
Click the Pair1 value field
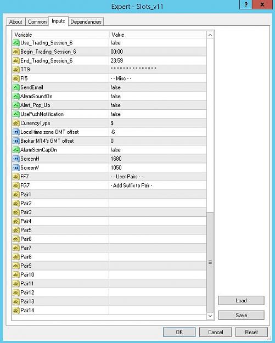coord(158,194)
